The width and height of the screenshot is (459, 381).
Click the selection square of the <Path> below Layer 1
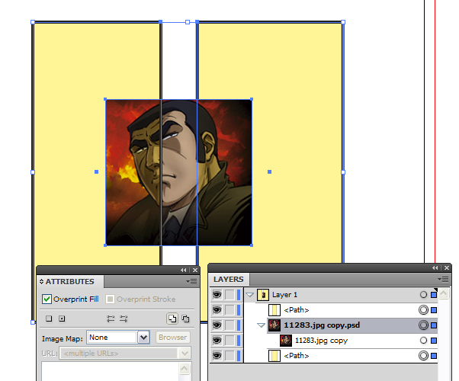434,310
